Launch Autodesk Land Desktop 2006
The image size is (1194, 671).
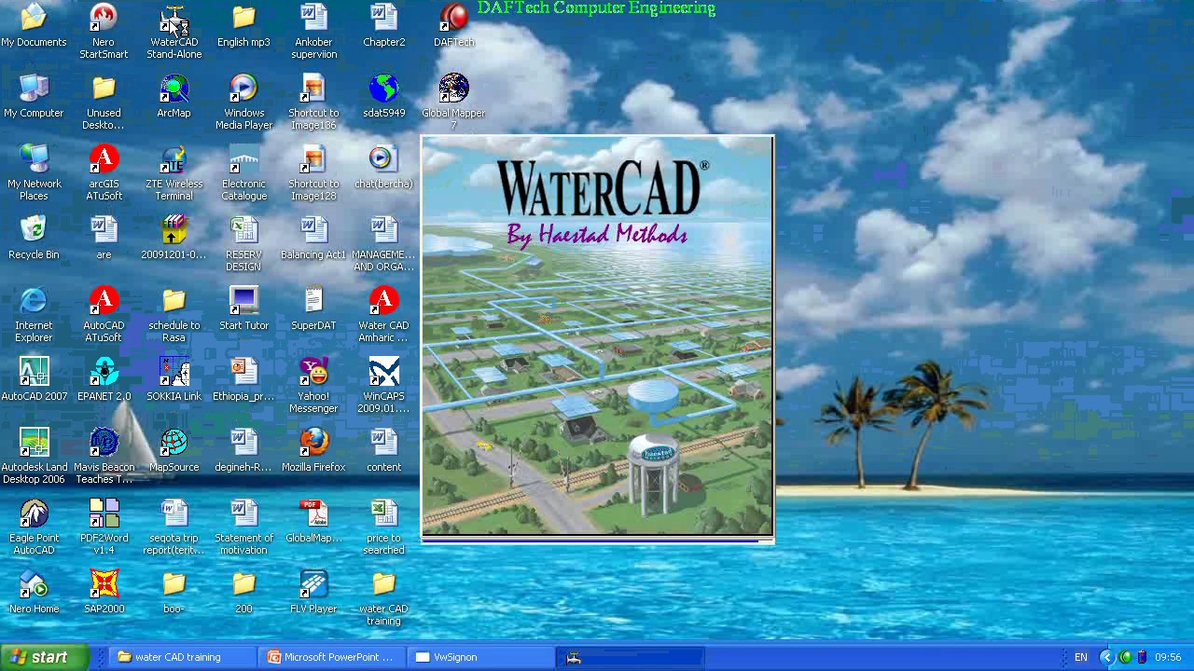pos(34,443)
